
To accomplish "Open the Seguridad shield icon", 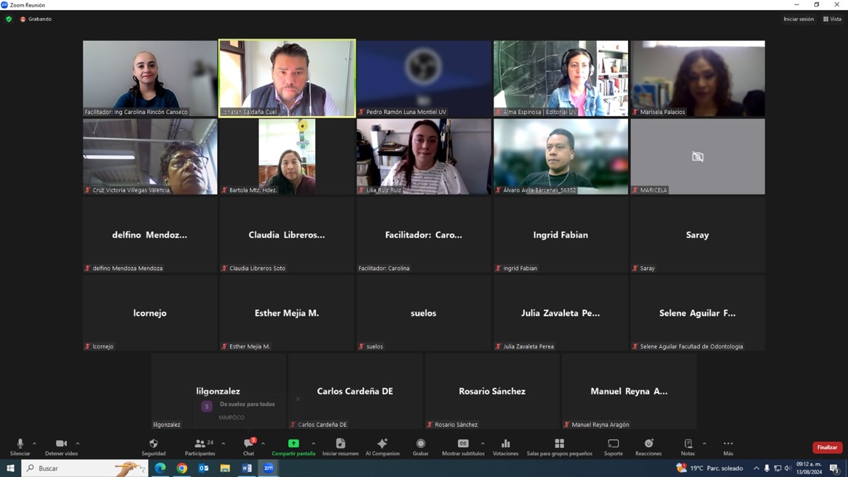I will click(153, 444).
